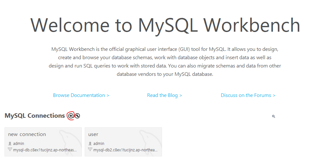316x167 pixels.
Task: Click the connections search magnifier icon
Action: tap(273, 116)
